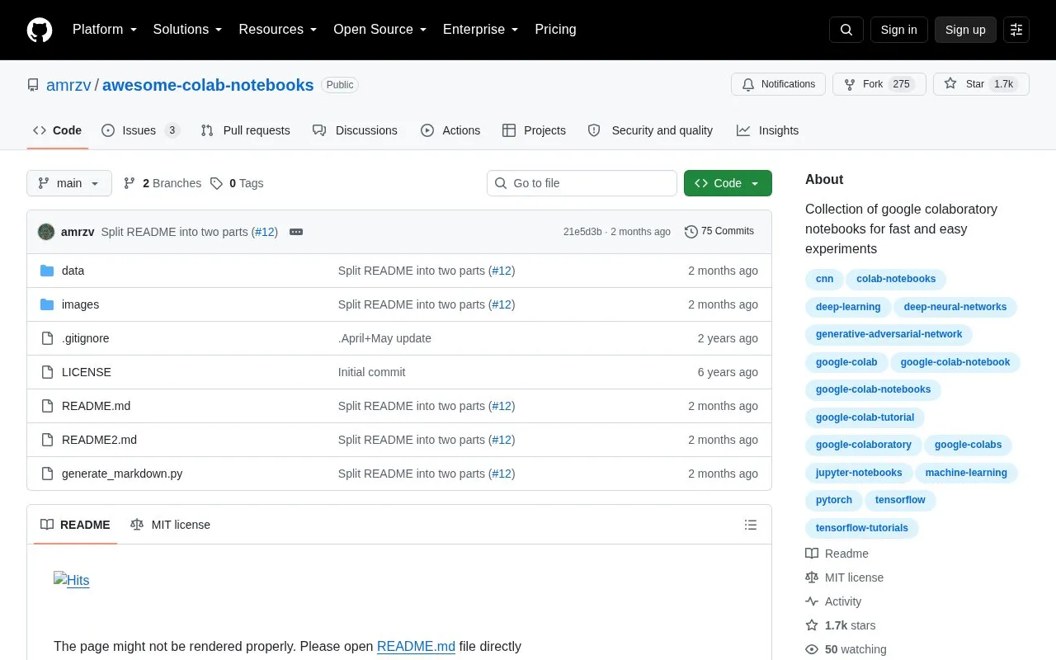Click the amrzv avatar image
Image resolution: width=1056 pixels, height=660 pixels.
point(46,232)
